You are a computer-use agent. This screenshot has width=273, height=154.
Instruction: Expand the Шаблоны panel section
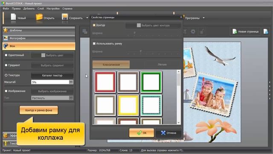(x=39, y=30)
